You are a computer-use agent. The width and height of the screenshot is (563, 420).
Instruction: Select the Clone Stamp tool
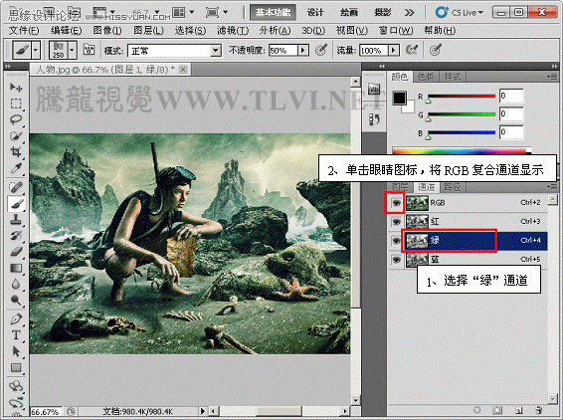click(16, 220)
